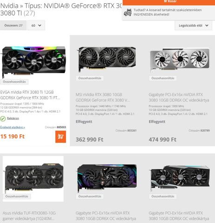Click the Értékeld elsőként review link

(13, 127)
